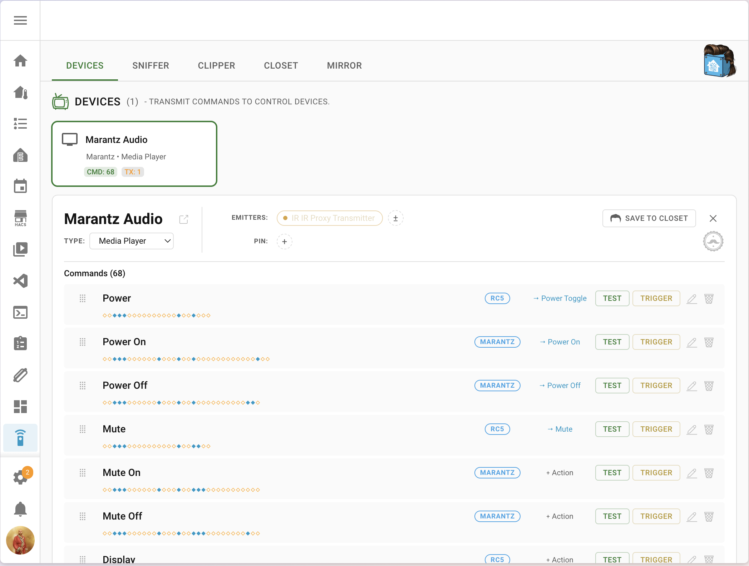
Task: Open the Power On action link
Action: 560,342
